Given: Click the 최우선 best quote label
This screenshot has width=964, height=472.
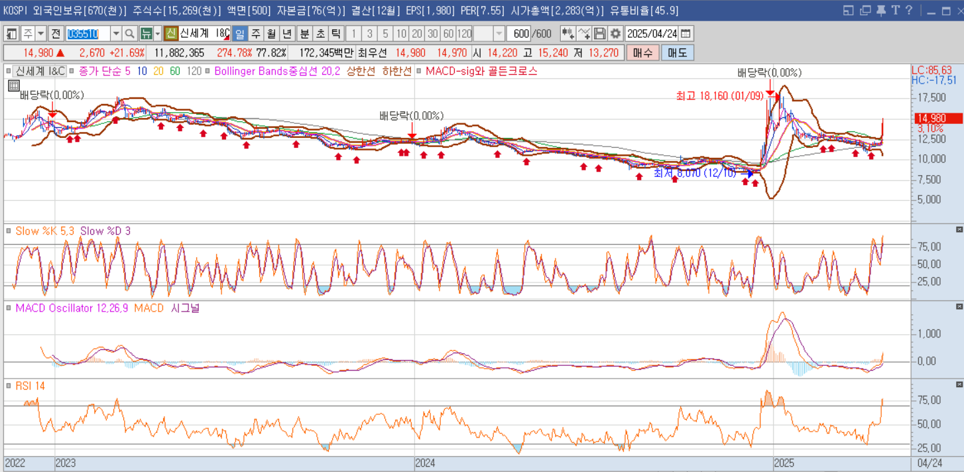Looking at the screenshot, I should pos(372,53).
